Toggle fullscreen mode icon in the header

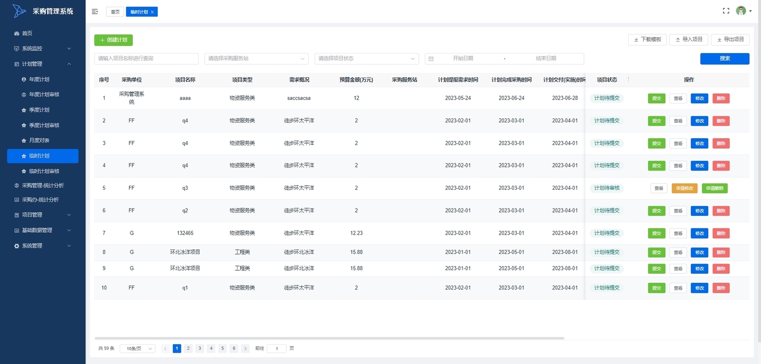(x=726, y=11)
